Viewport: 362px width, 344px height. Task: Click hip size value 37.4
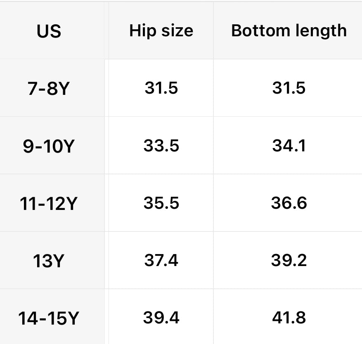pos(161,260)
